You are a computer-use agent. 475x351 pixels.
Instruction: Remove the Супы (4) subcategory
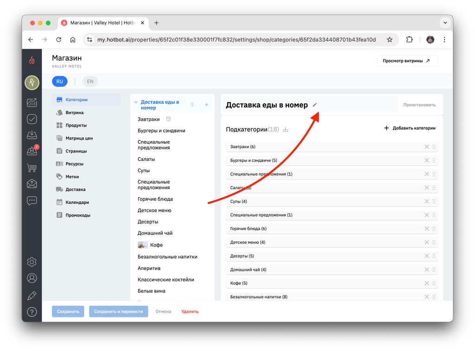(x=427, y=201)
